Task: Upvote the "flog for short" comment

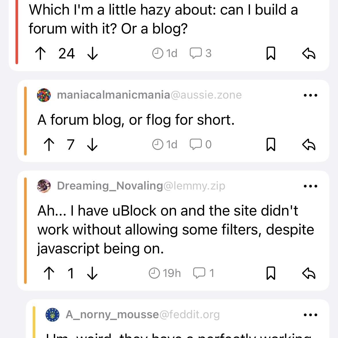Action: point(48,145)
